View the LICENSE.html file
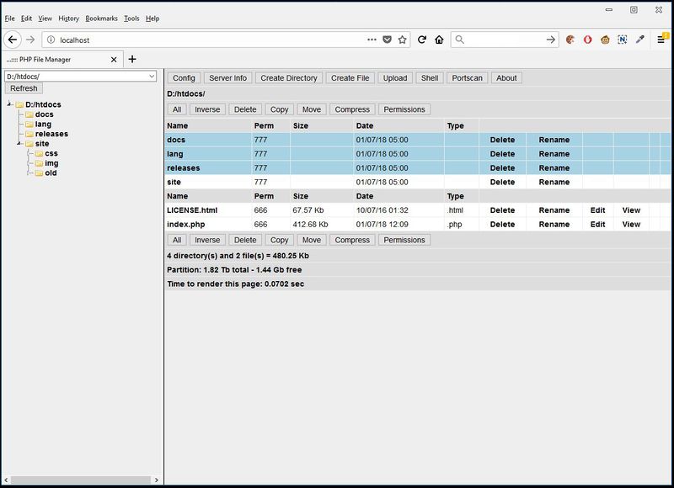Screen dimensions: 674x488 [631, 210]
